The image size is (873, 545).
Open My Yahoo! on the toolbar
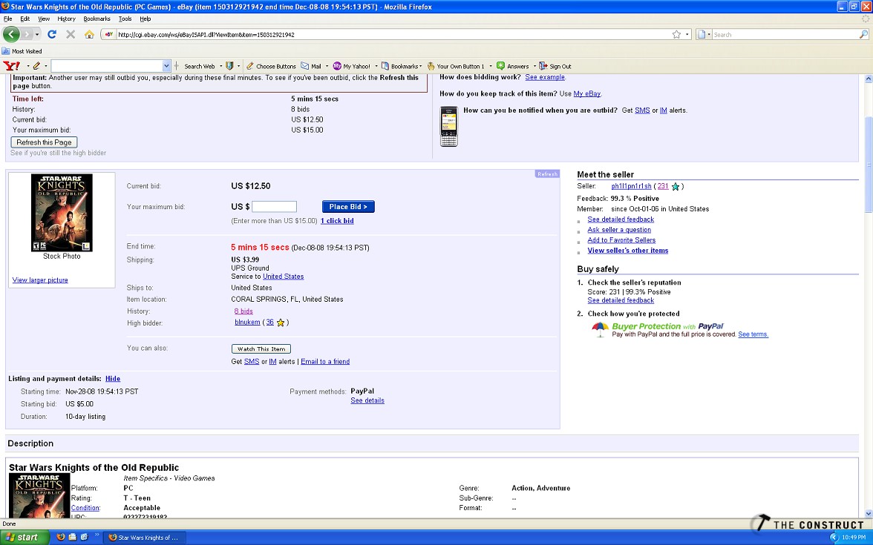pos(351,66)
